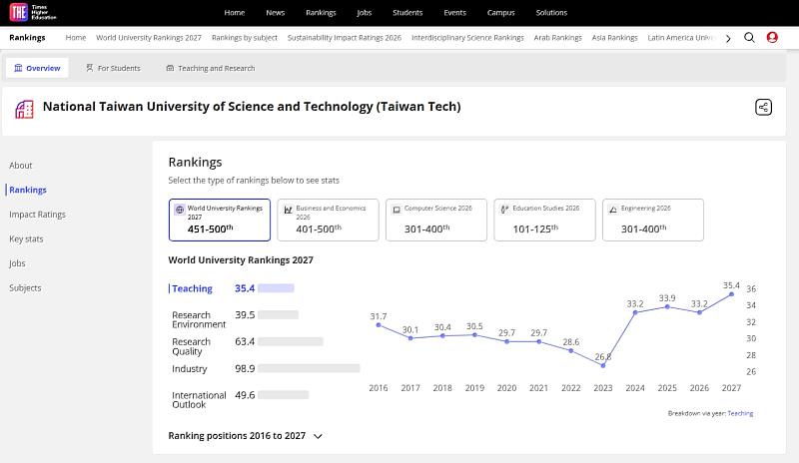The image size is (799, 463).
Task: Click Teaching link in breakdown caption
Action: [x=740, y=413]
